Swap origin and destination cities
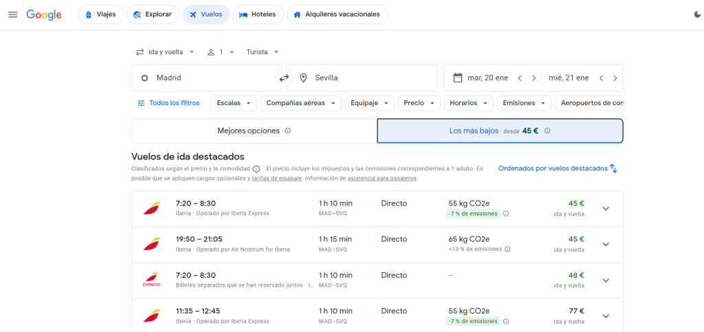Image resolution: width=704 pixels, height=332 pixels. (284, 78)
